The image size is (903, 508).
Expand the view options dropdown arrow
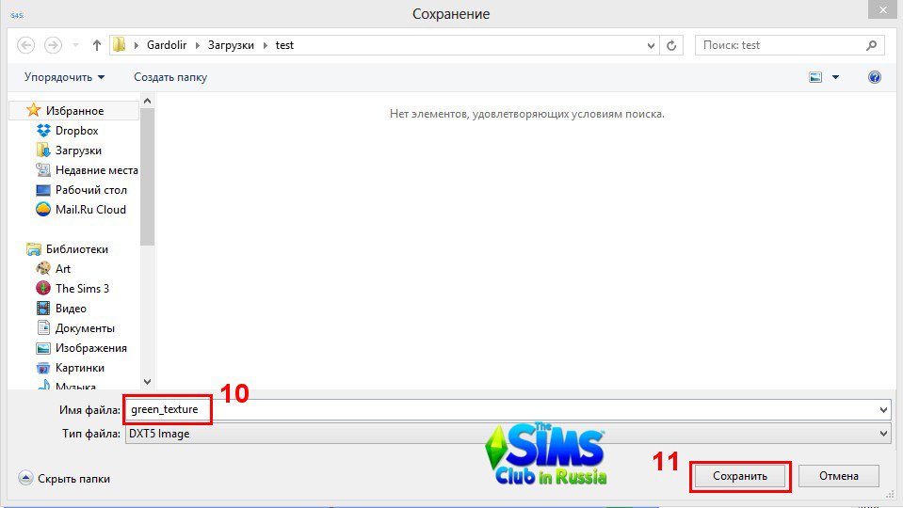tap(835, 77)
